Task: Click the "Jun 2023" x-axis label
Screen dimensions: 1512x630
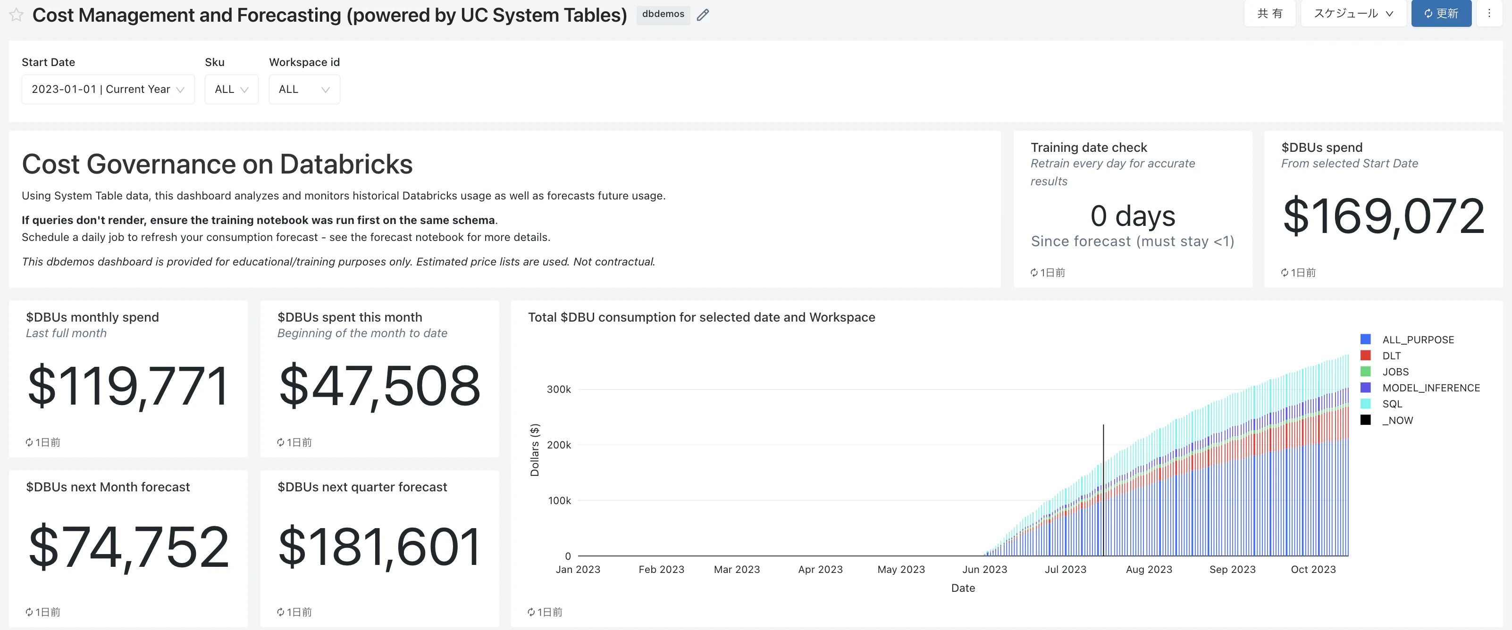Action: tap(985, 570)
